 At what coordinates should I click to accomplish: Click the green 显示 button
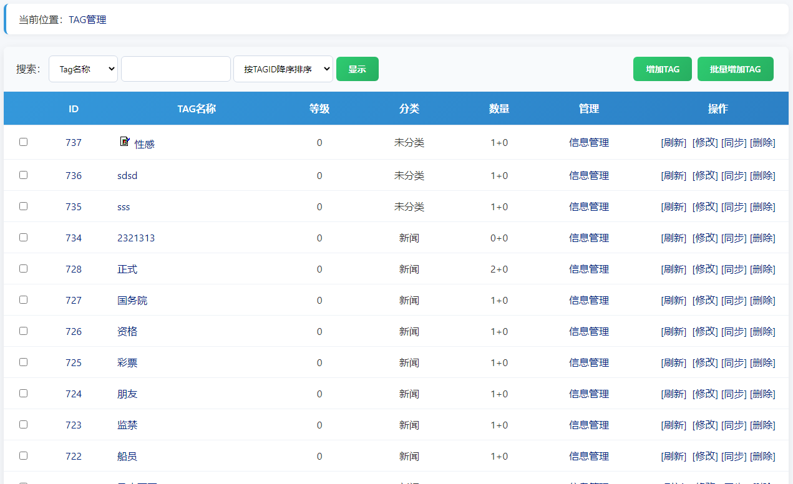357,69
